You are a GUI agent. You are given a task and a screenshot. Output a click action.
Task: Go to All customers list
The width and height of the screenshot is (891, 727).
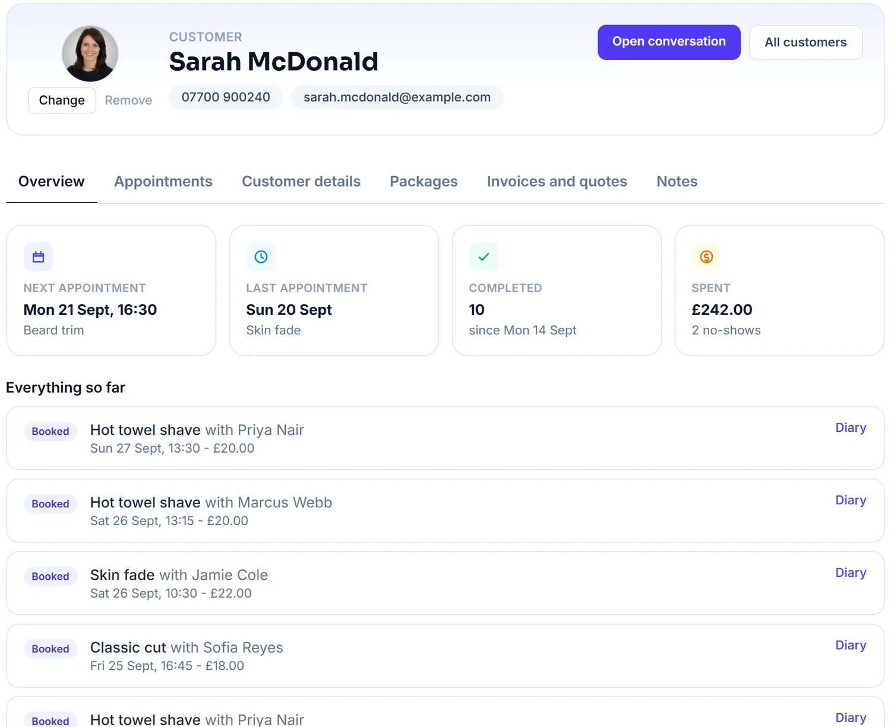(805, 42)
